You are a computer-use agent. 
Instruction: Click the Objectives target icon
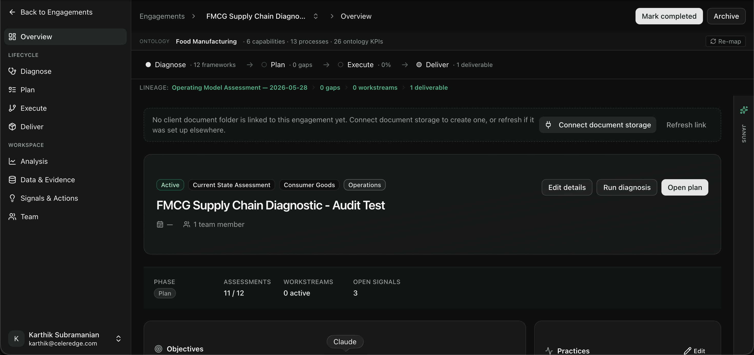pyautogui.click(x=158, y=349)
